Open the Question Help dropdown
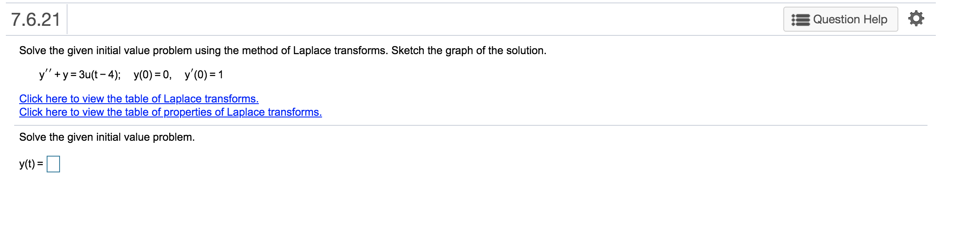 pyautogui.click(x=850, y=18)
